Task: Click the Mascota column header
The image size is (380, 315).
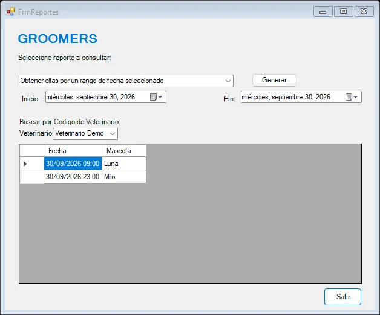Action: click(x=124, y=151)
